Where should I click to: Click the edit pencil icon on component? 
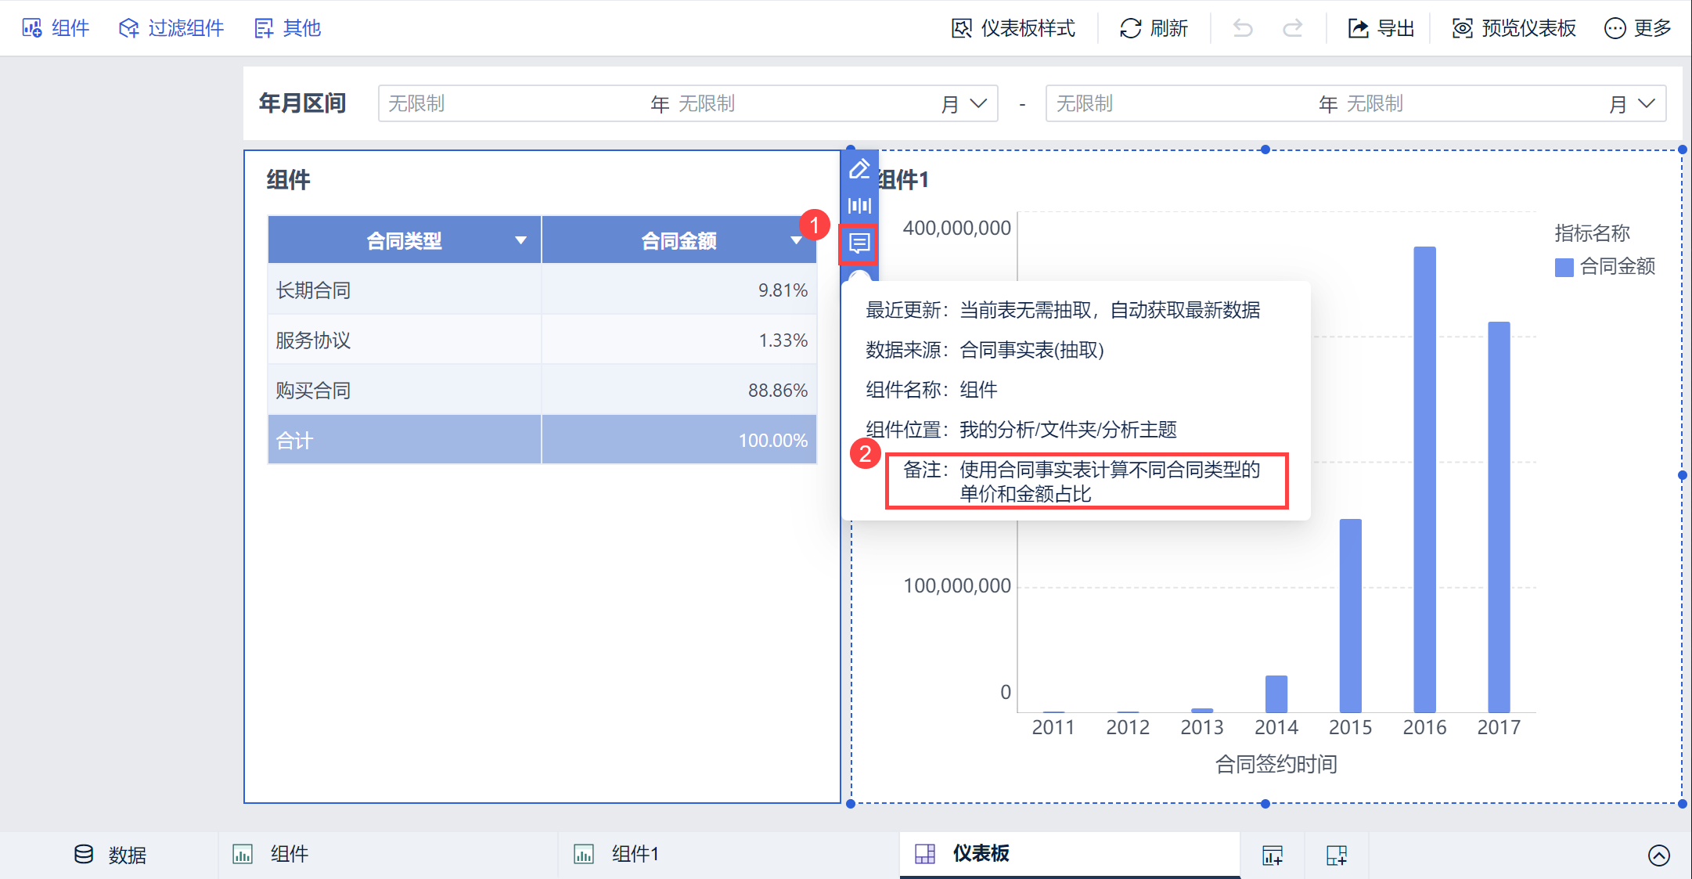coord(859,169)
